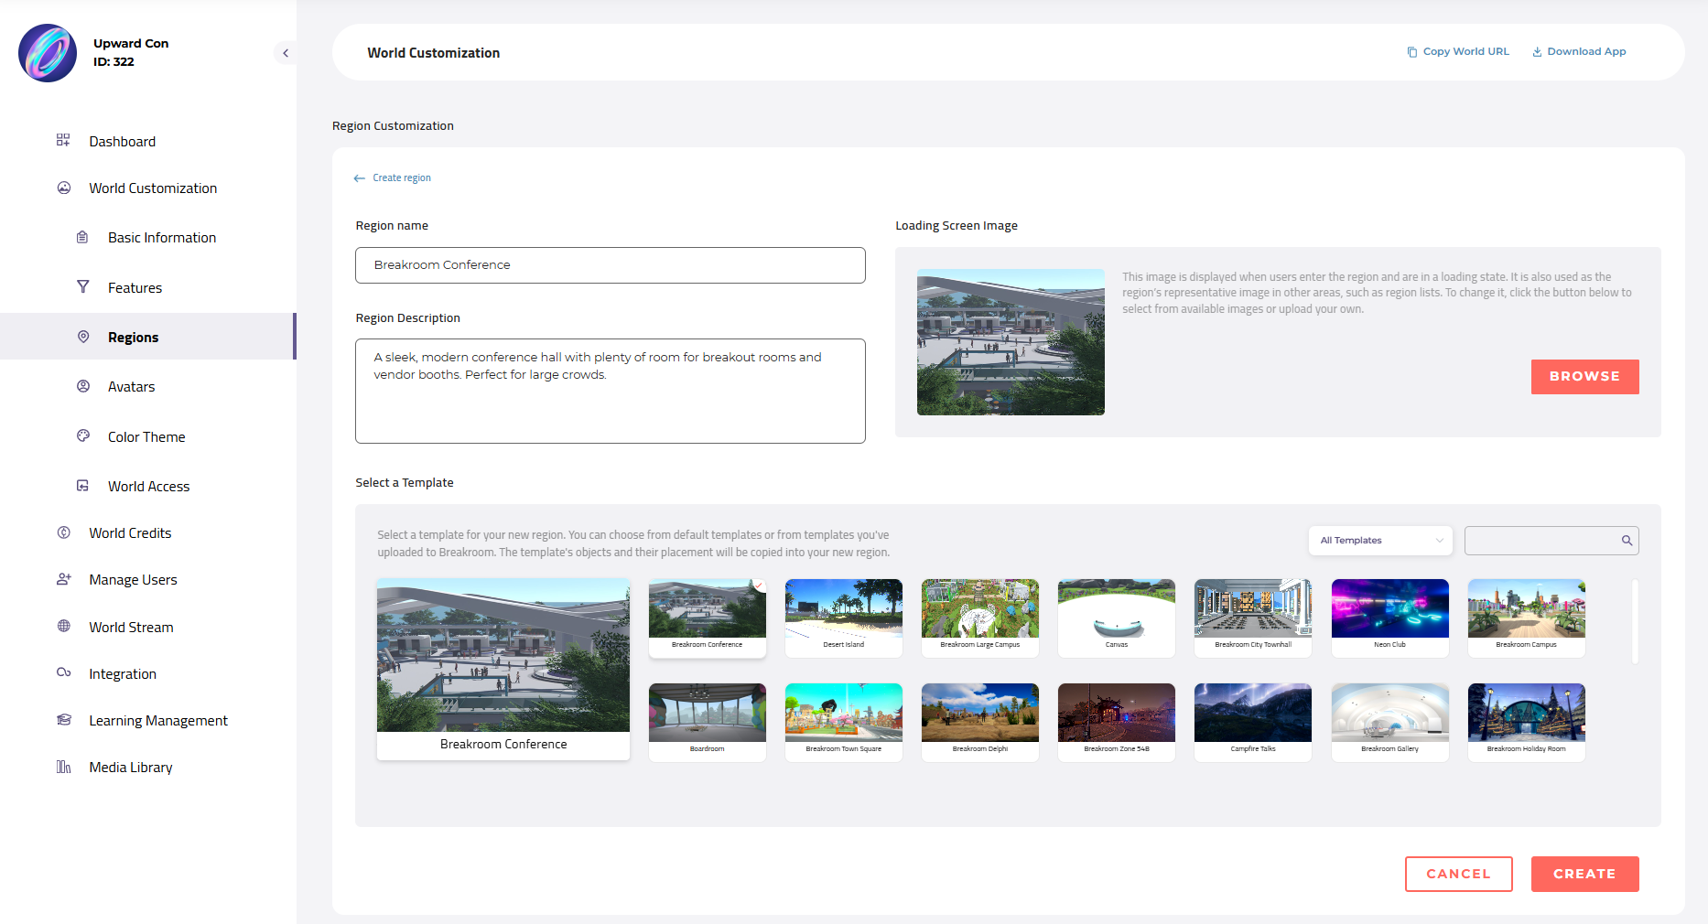The image size is (1708, 924).
Task: Click the loading screen image preview
Action: [x=1011, y=341]
